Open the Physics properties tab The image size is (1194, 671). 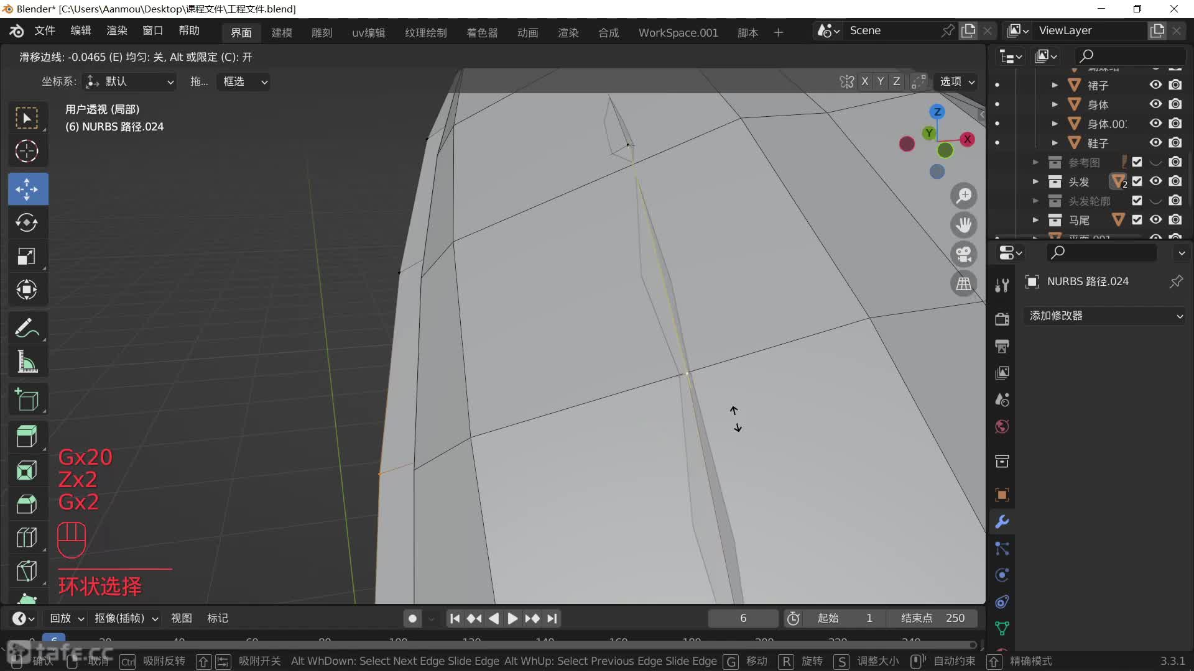1002,575
